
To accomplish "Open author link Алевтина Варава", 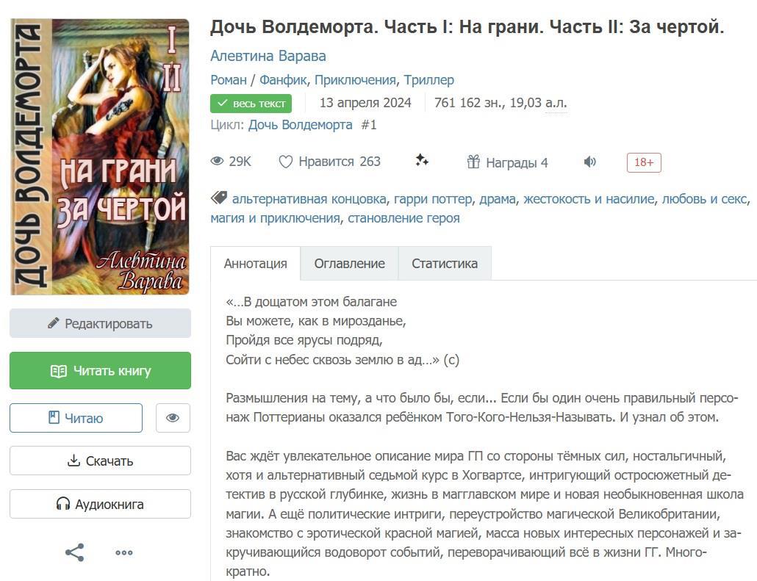I will 268,56.
